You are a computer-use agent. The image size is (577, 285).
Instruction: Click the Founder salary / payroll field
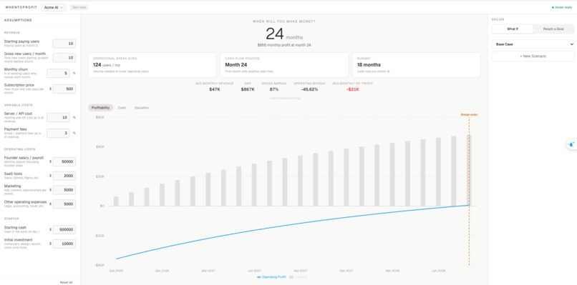tap(64, 161)
